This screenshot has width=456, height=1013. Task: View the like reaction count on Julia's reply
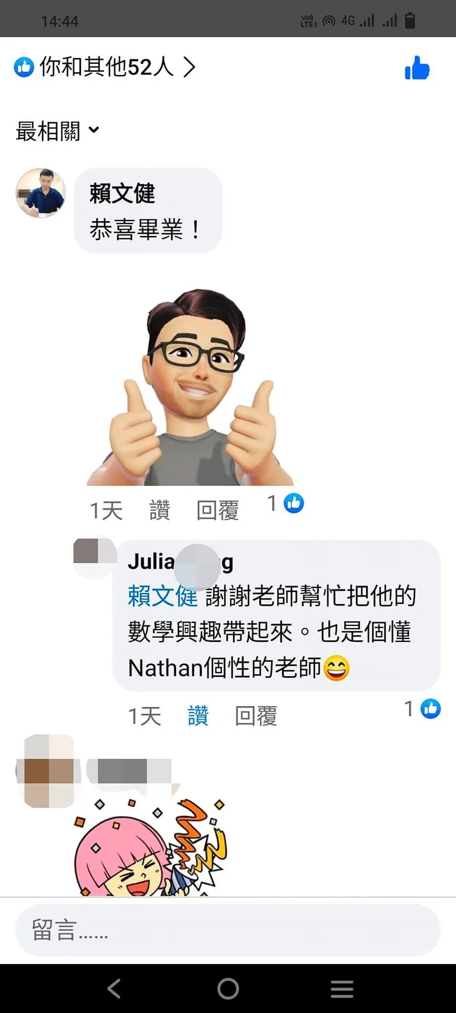(x=422, y=709)
